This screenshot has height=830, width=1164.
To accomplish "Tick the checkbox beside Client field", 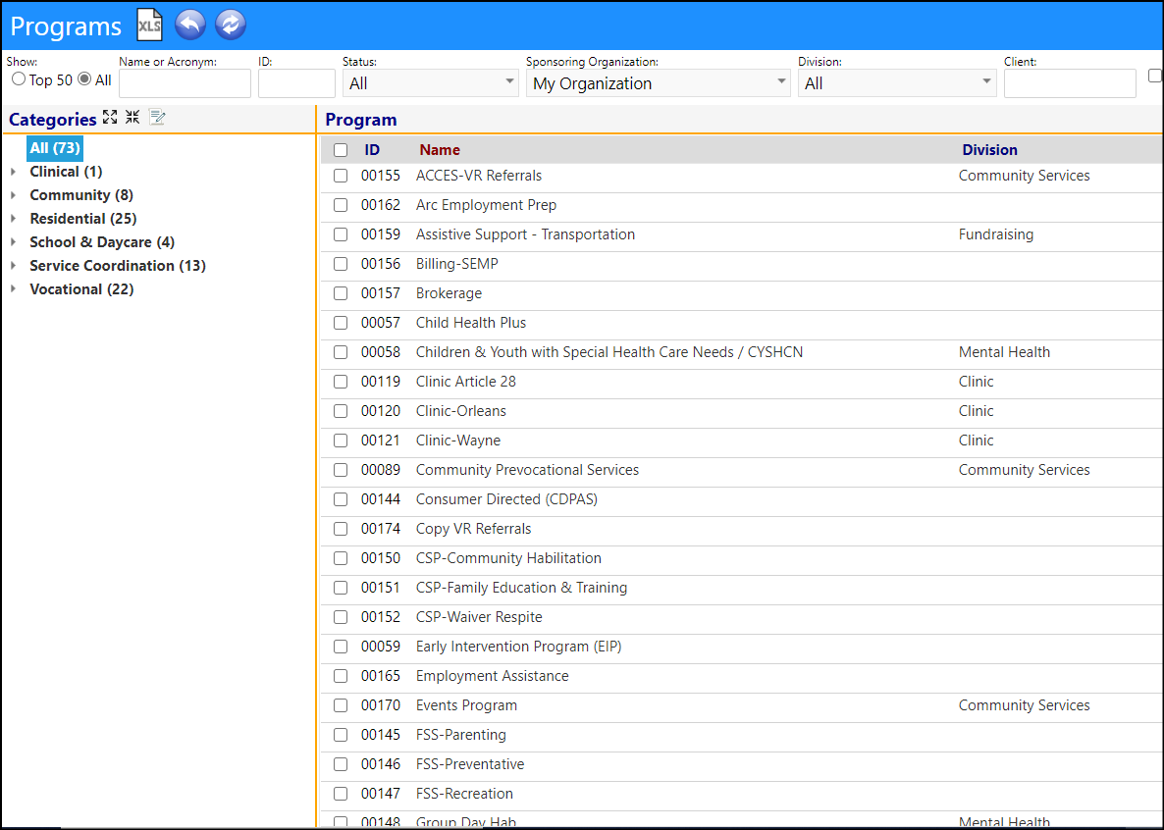I will click(1155, 76).
